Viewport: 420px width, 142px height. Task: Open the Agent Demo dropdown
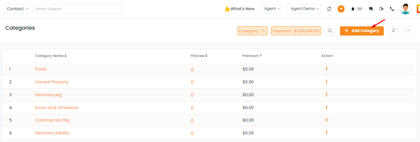coord(304,9)
